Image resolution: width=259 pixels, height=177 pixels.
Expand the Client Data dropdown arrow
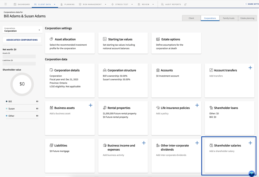[55, 5]
